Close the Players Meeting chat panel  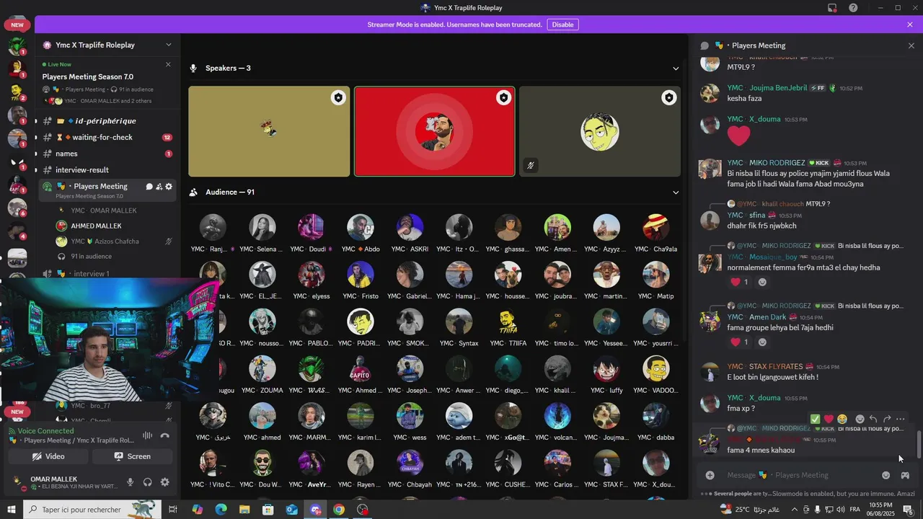coord(911,45)
